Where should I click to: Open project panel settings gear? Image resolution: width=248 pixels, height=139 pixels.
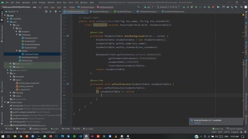(55, 12)
